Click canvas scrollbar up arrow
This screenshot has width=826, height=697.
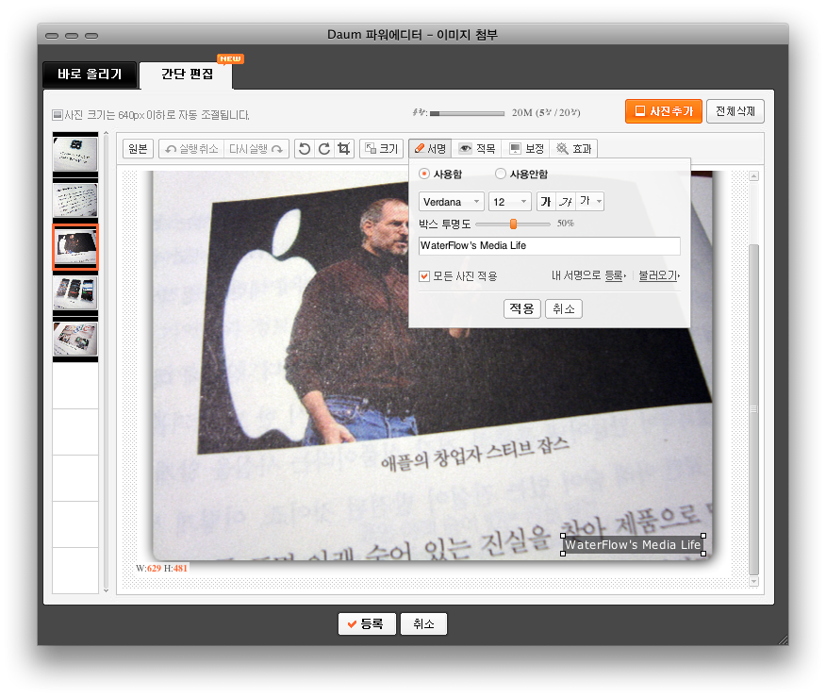pyautogui.click(x=753, y=176)
